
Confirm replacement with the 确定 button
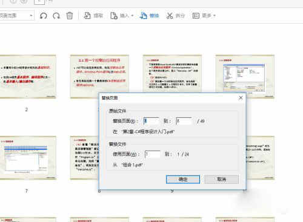point(183,179)
